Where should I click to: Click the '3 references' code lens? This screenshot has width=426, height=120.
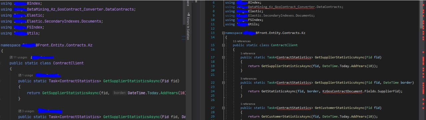coord(249,78)
